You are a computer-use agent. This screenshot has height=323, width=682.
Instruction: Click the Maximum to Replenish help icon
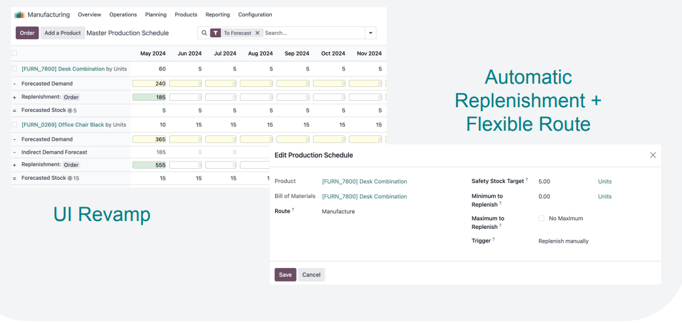500,226
